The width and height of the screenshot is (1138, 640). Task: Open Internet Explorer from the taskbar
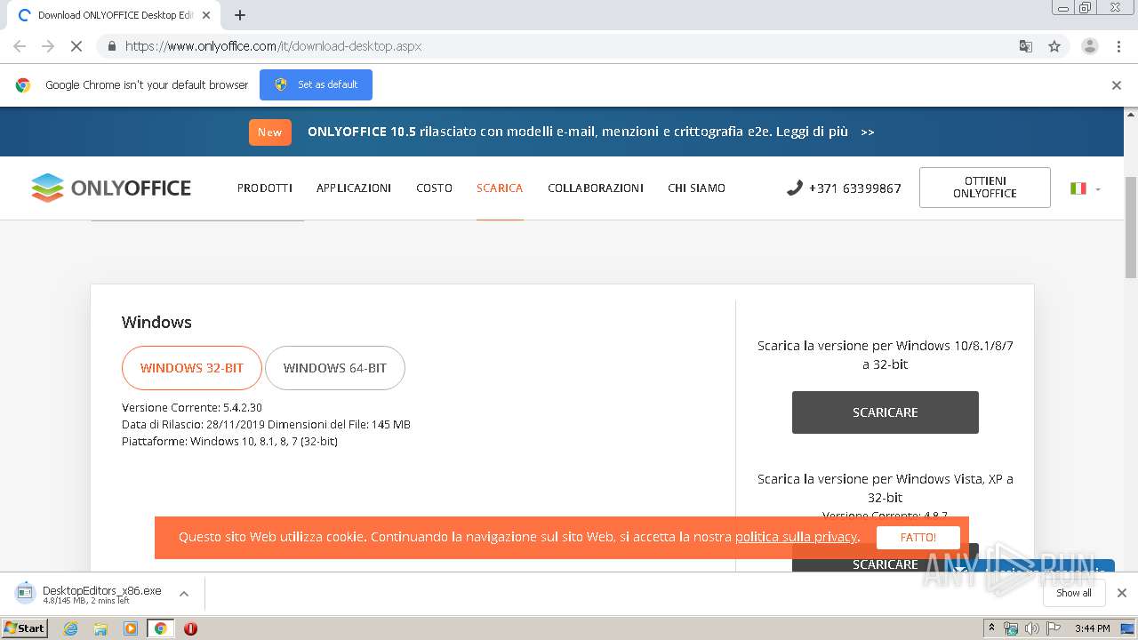pyautogui.click(x=71, y=628)
